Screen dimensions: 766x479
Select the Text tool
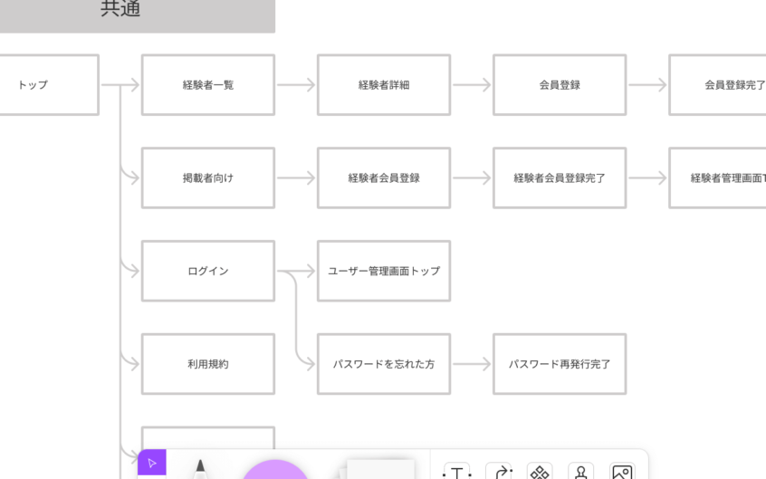(x=456, y=472)
